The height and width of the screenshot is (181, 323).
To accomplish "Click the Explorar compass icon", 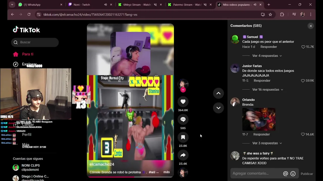I will coord(16,64).
